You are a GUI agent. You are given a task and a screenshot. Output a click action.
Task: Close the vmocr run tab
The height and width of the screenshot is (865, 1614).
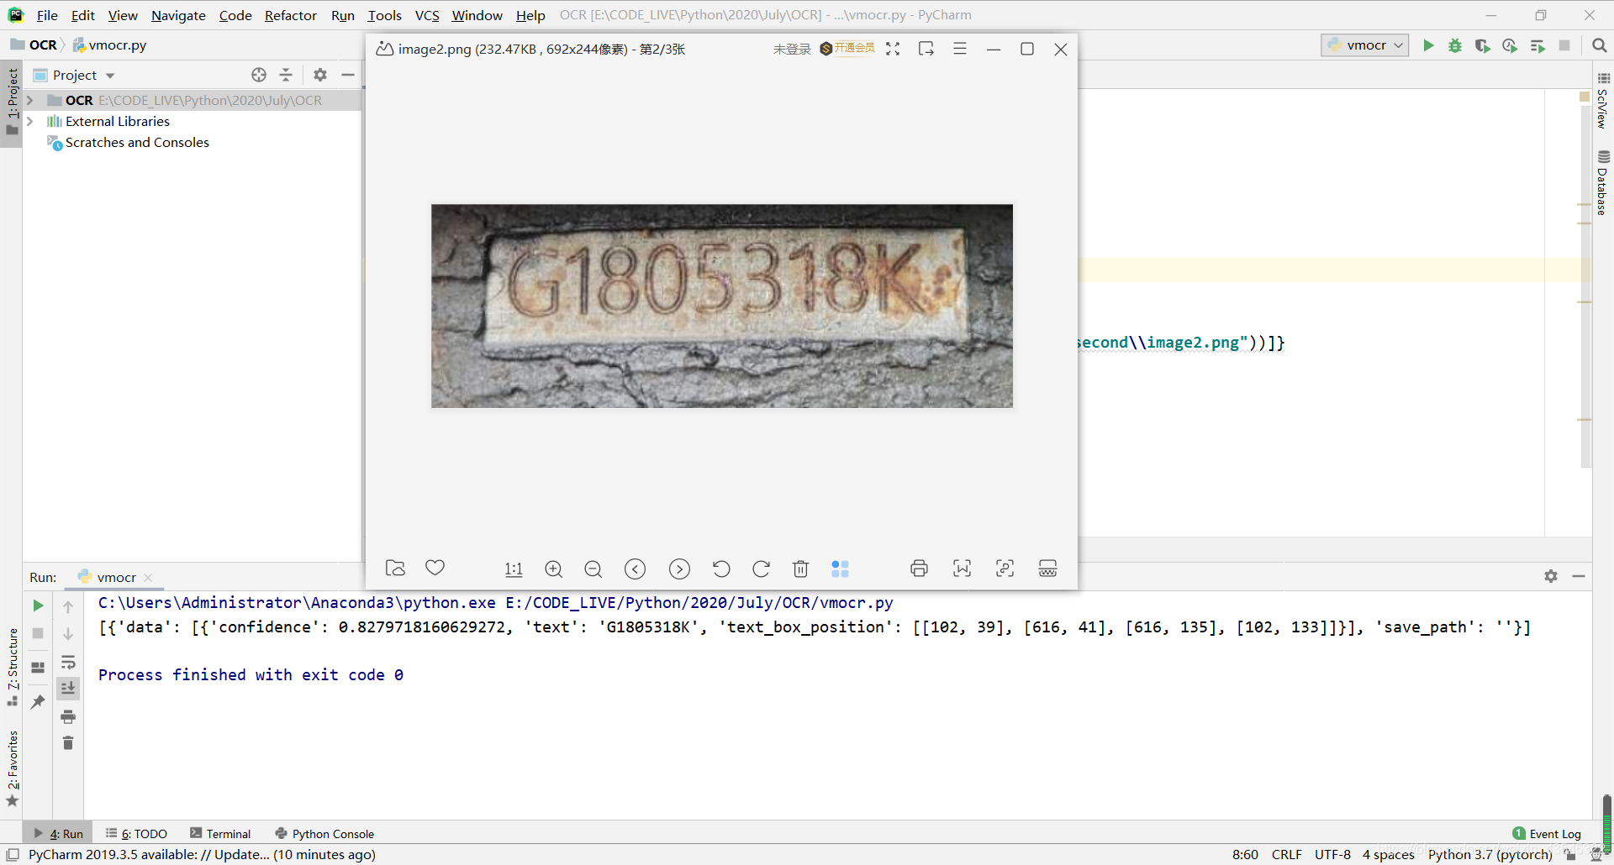click(149, 578)
